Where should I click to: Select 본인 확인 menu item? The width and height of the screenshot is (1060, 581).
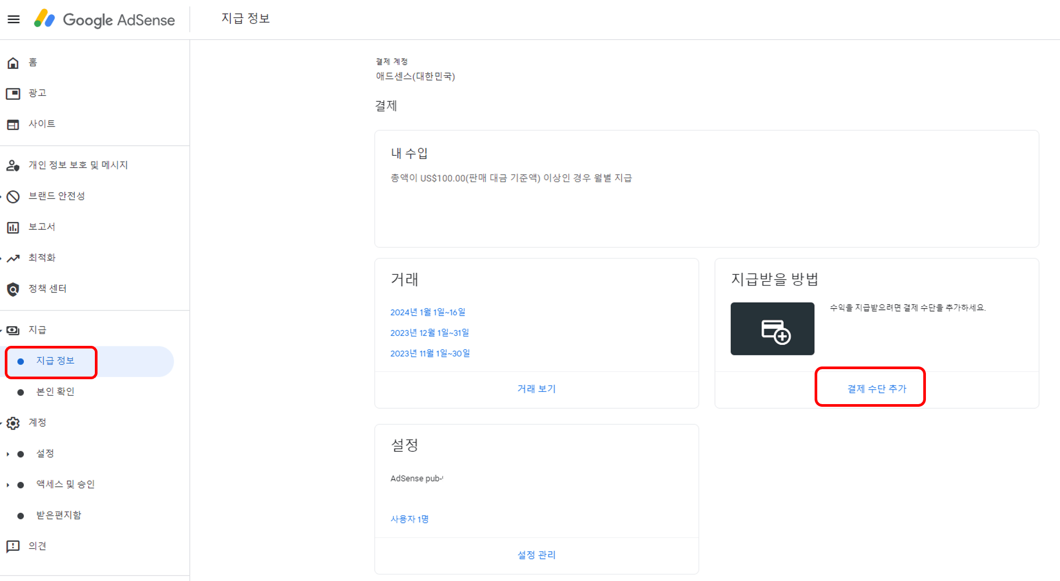tap(55, 391)
